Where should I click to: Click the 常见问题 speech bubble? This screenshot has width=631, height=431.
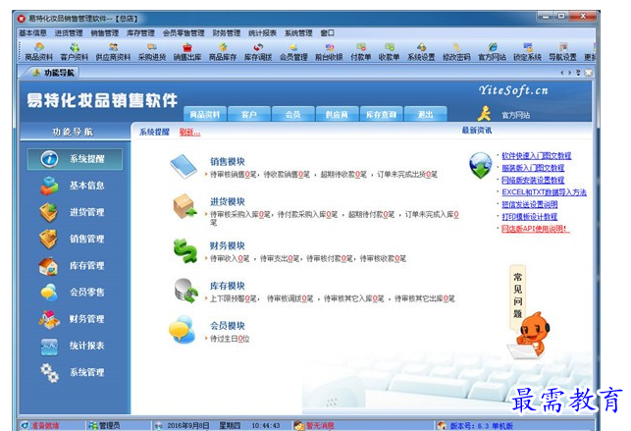[x=518, y=296]
